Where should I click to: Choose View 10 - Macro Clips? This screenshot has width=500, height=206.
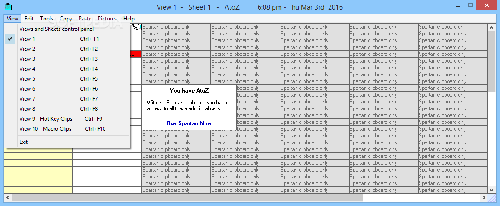pyautogui.click(x=67, y=129)
